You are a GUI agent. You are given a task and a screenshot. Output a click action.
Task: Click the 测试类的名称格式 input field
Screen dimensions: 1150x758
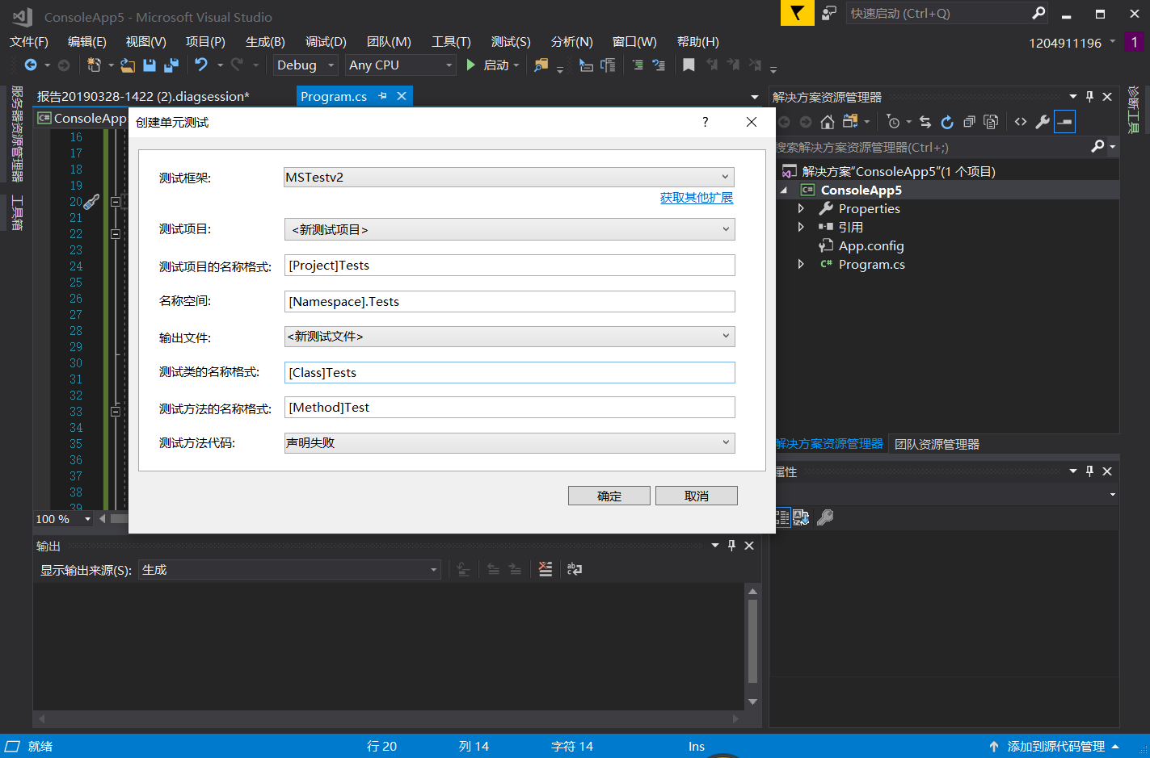point(509,373)
